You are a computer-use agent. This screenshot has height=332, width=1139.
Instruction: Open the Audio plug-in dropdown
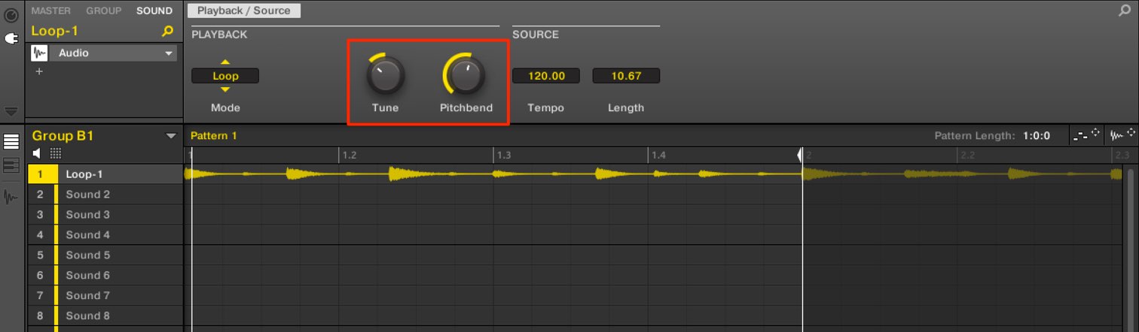(169, 53)
